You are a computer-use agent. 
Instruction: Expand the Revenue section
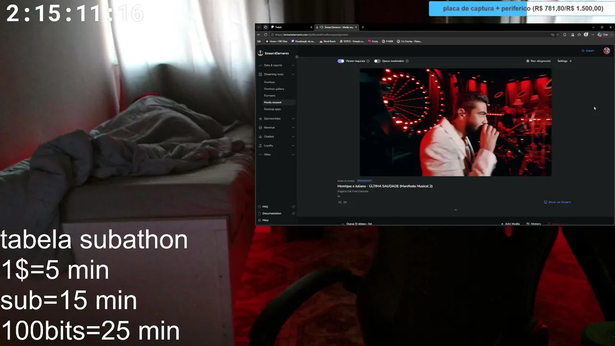pyautogui.click(x=276, y=128)
